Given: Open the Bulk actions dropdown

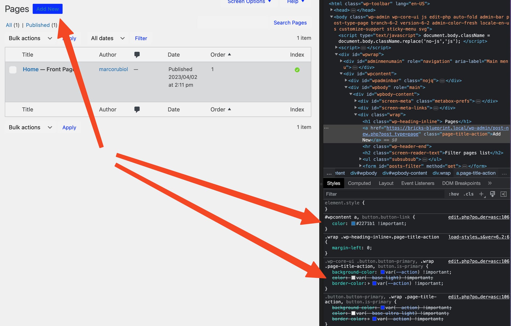Looking at the screenshot, I should [30, 38].
